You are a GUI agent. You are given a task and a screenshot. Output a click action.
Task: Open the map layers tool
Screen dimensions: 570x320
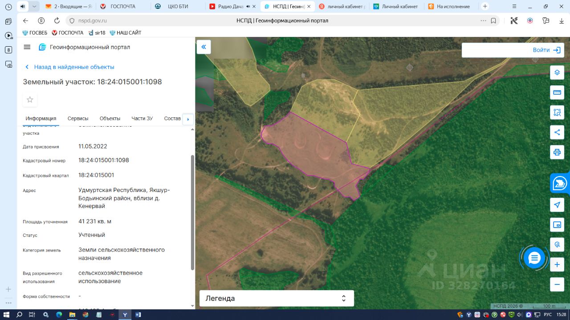pyautogui.click(x=557, y=72)
